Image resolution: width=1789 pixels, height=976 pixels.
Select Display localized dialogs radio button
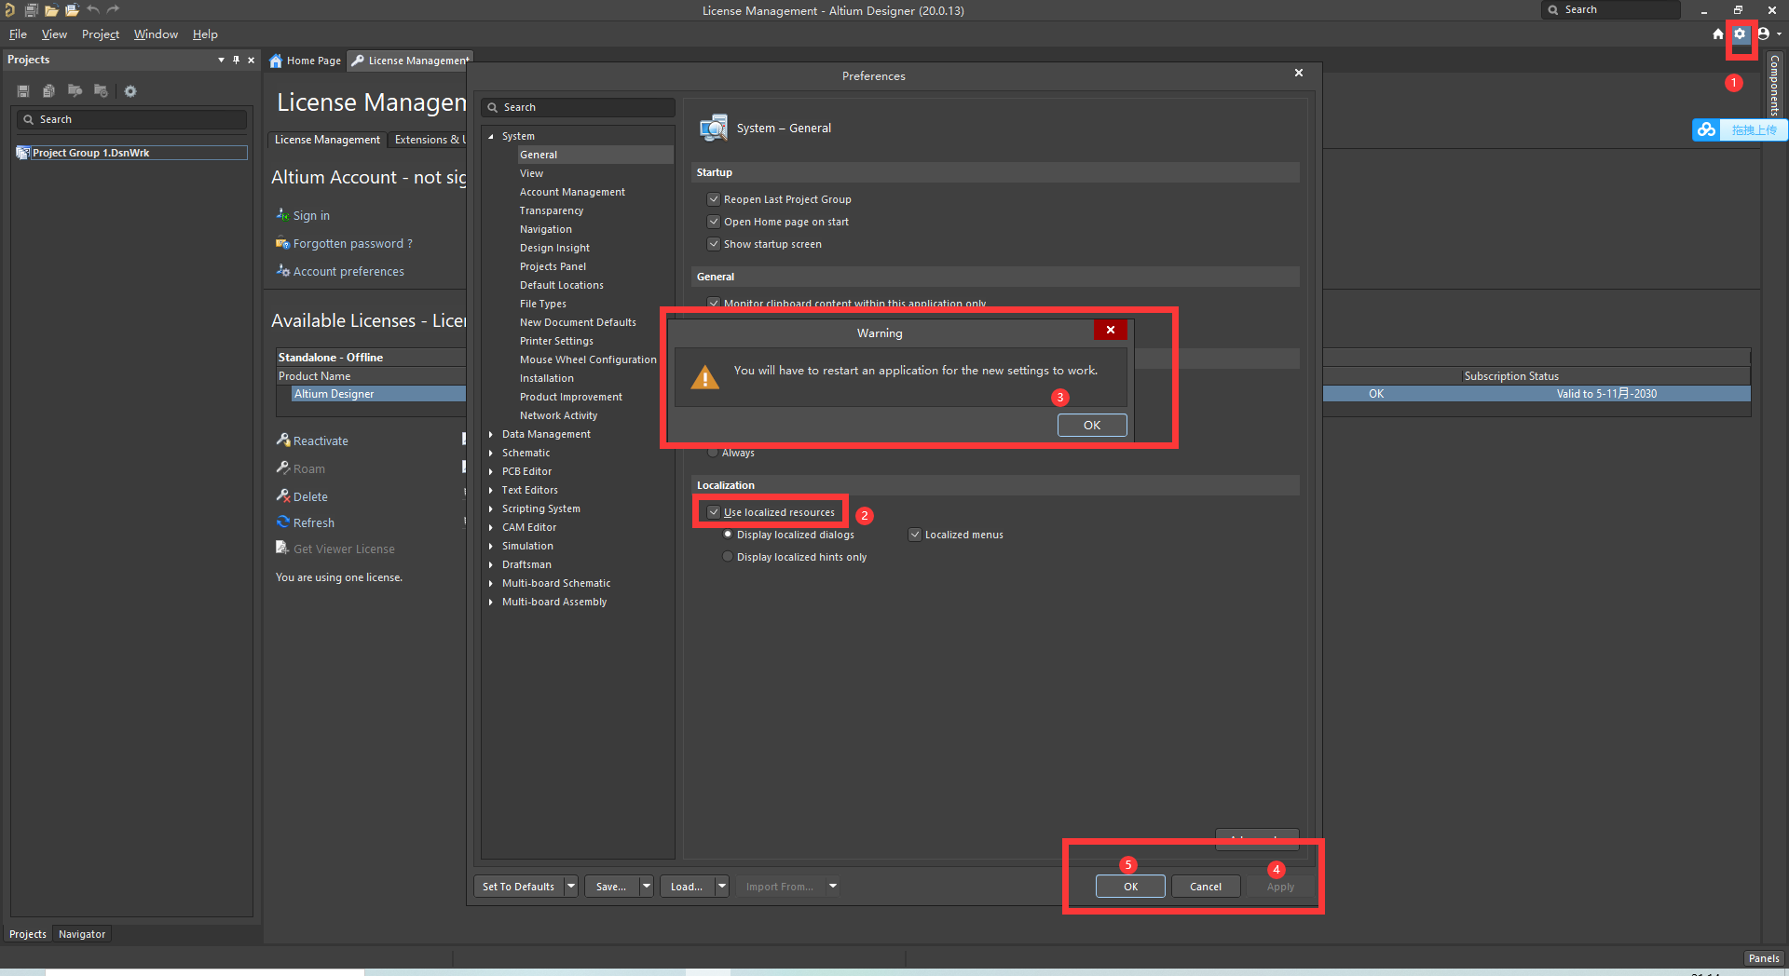(728, 535)
